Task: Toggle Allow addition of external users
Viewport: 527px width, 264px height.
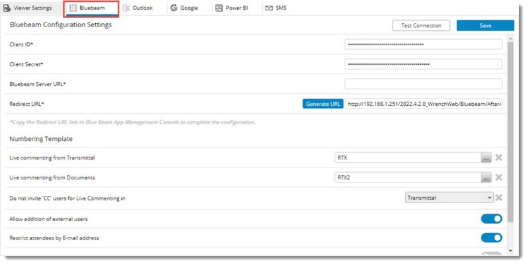Action: tap(491, 218)
